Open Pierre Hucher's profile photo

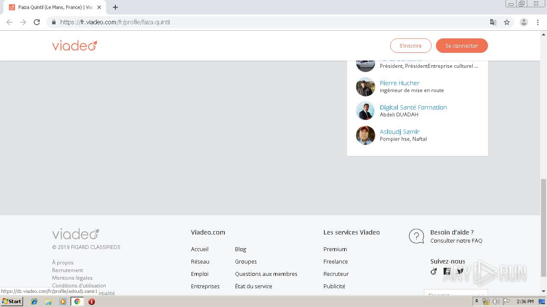click(365, 87)
